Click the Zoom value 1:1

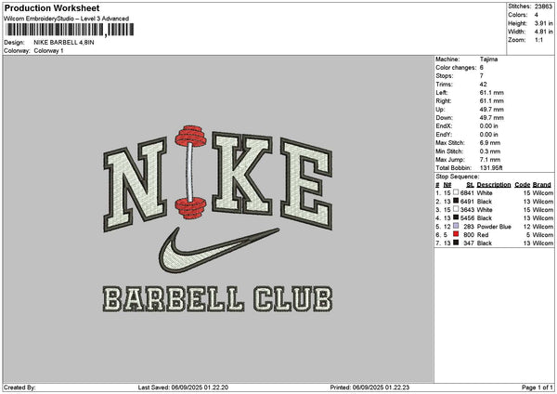538,40
